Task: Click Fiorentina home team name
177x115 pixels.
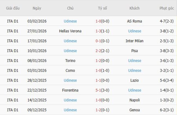Action: [x=70, y=90]
